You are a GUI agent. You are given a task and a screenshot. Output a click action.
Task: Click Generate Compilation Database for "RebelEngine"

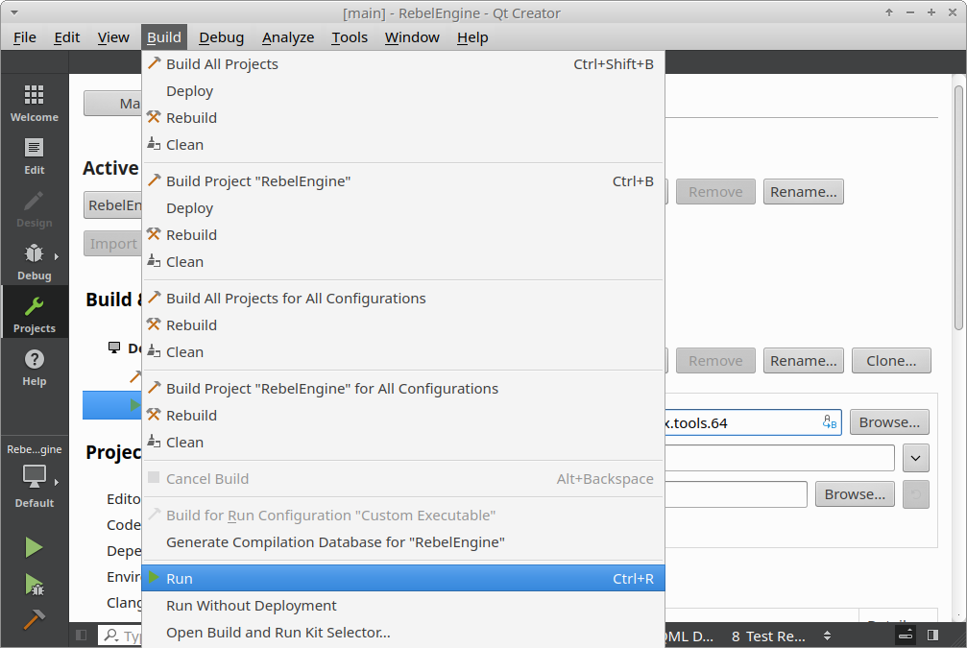pos(403,542)
